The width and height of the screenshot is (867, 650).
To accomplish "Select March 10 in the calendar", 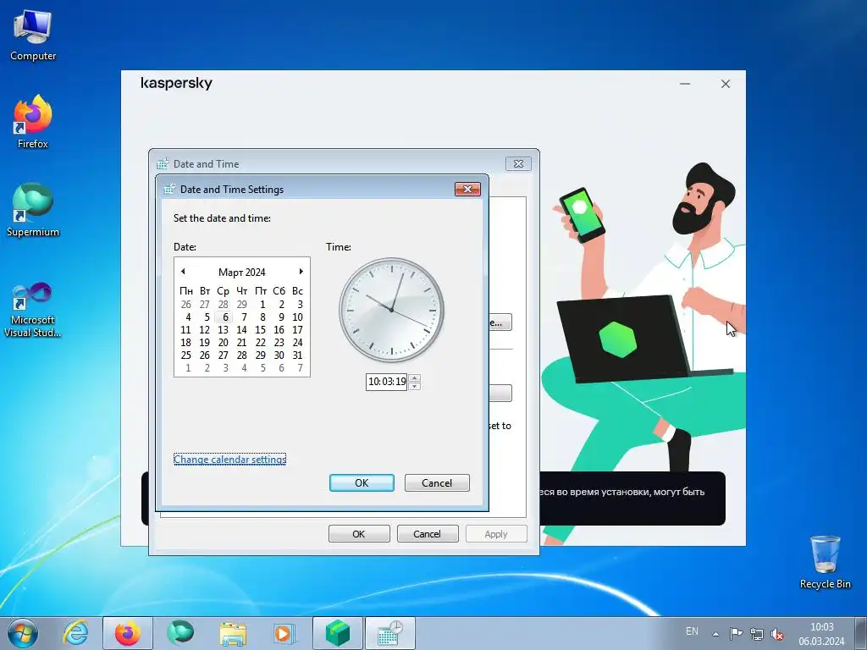I will coord(297,317).
